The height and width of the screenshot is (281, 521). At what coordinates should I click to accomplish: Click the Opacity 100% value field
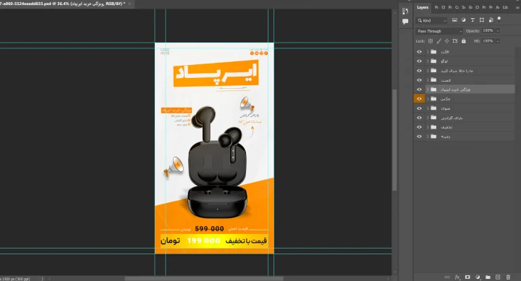point(488,30)
